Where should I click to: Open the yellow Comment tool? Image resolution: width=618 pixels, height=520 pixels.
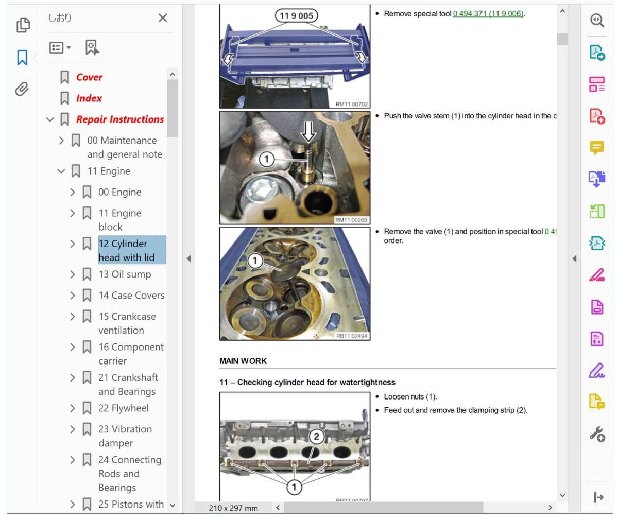point(597,148)
